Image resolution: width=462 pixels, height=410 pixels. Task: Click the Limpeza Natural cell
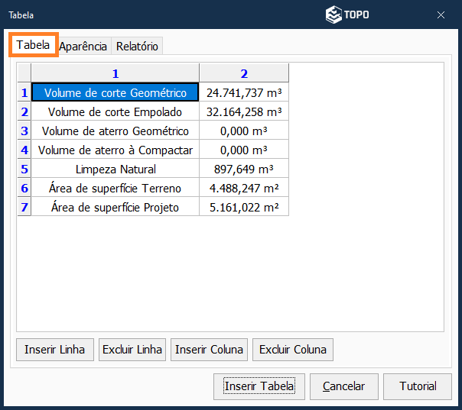(115, 169)
